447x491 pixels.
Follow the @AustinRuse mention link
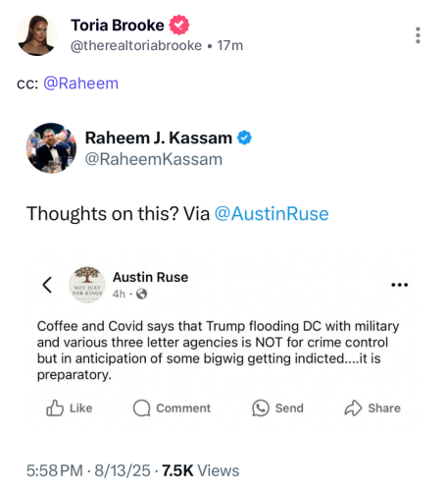pyautogui.click(x=272, y=214)
